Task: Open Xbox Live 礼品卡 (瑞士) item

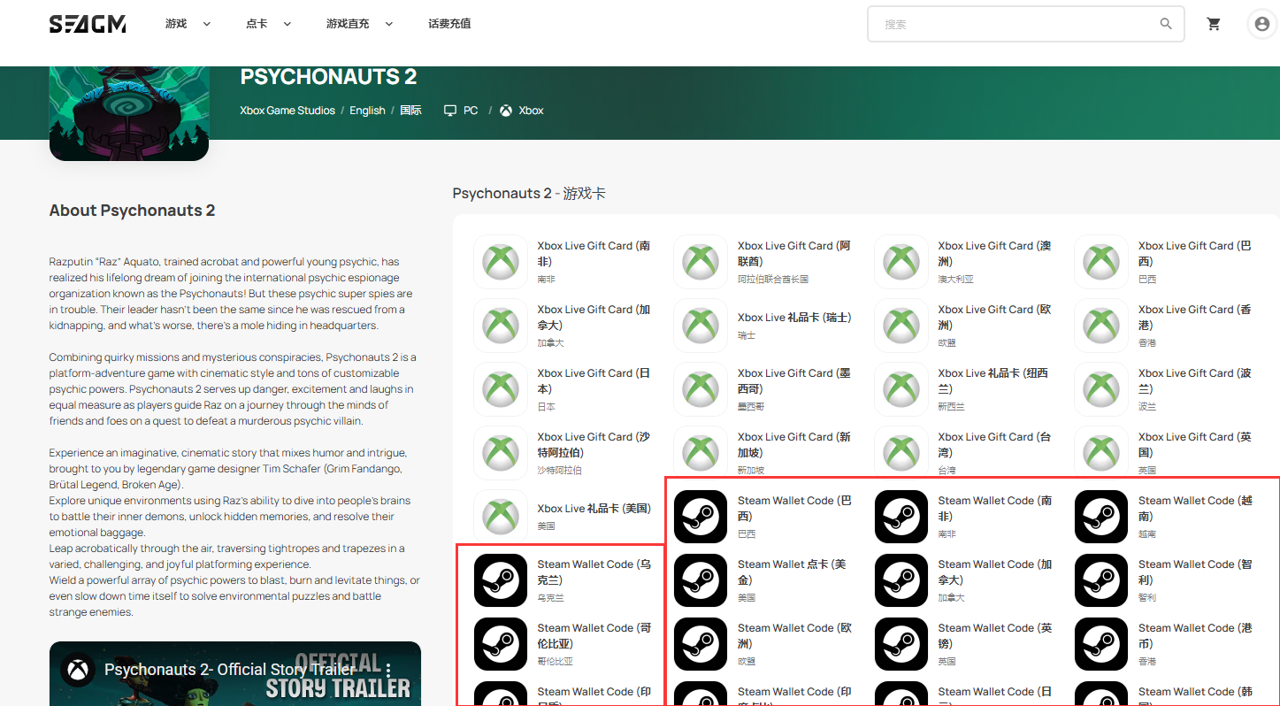Action: pyautogui.click(x=793, y=318)
